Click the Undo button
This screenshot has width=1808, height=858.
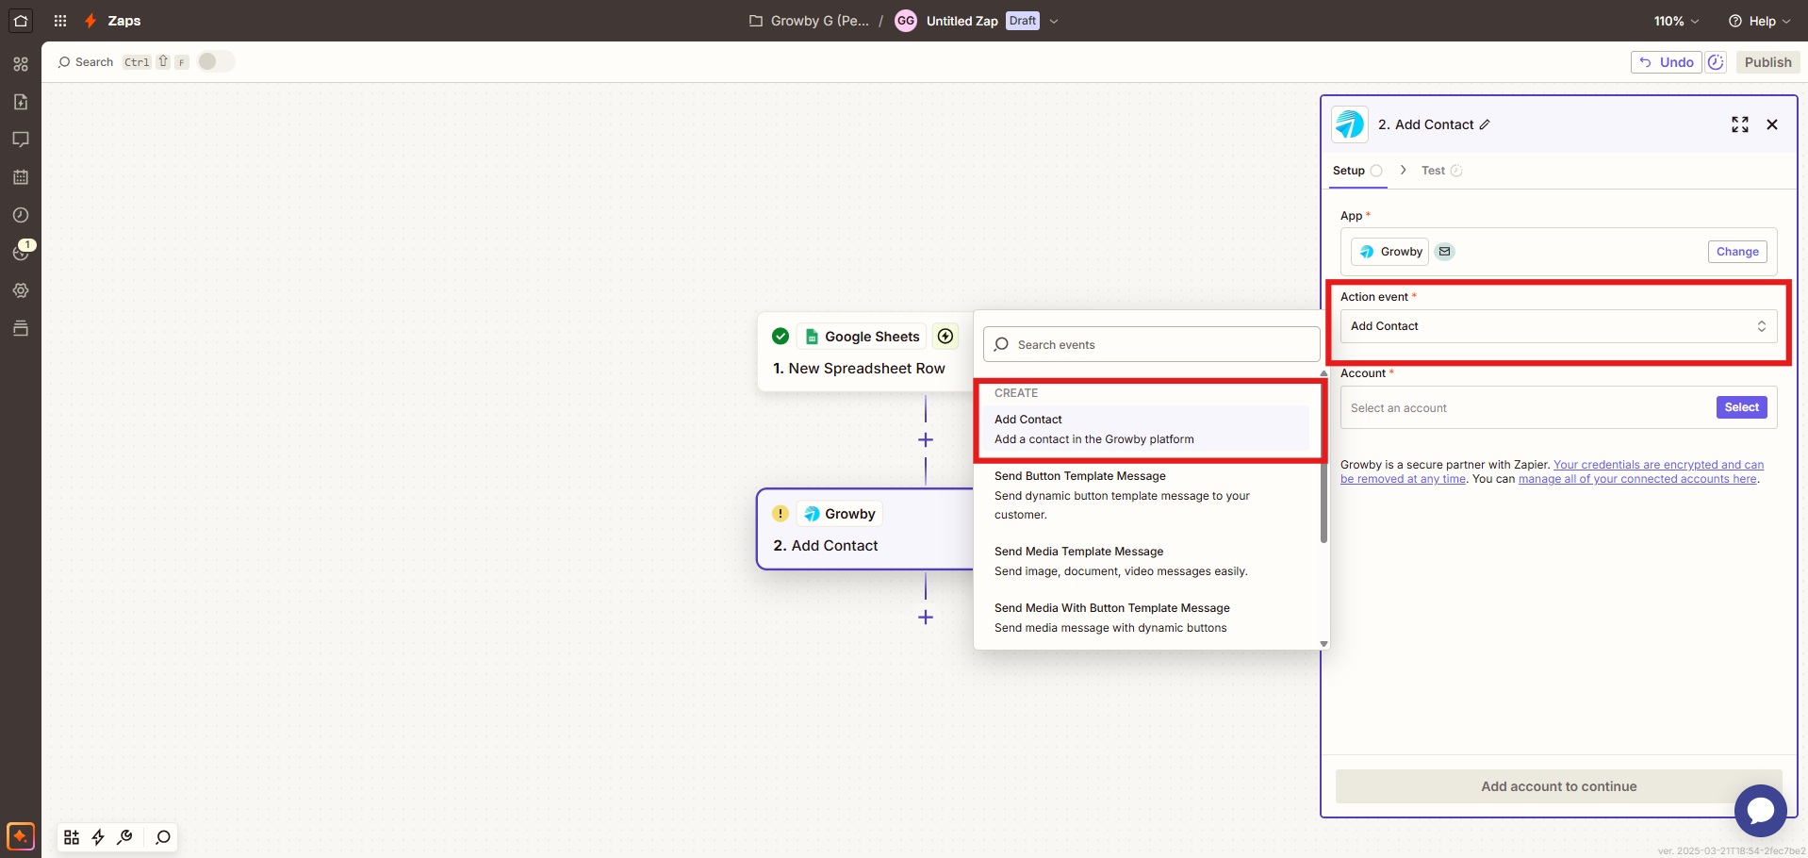pos(1666,62)
